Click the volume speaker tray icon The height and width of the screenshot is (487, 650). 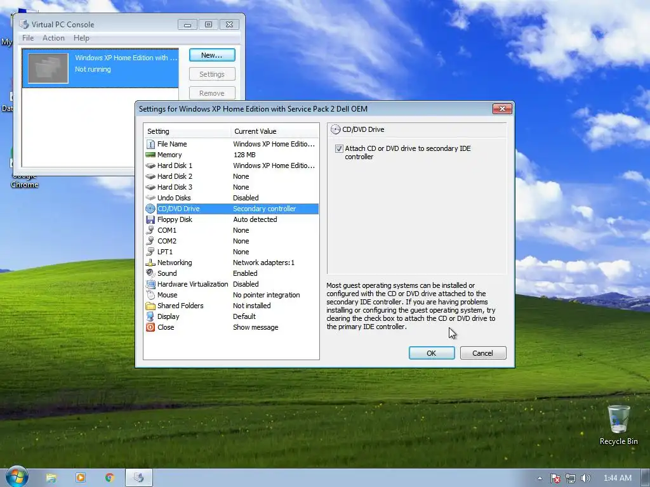coord(585,478)
